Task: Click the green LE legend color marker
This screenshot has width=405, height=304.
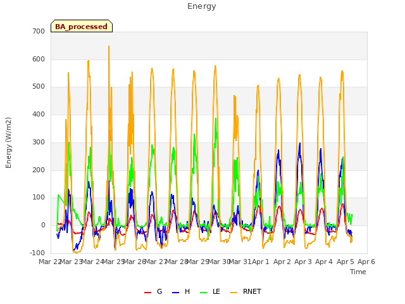Action: click(204, 293)
